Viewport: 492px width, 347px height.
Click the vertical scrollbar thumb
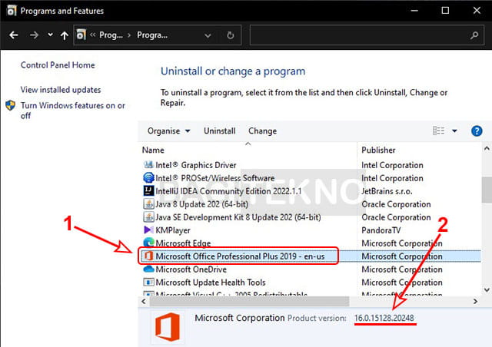pos(487,190)
